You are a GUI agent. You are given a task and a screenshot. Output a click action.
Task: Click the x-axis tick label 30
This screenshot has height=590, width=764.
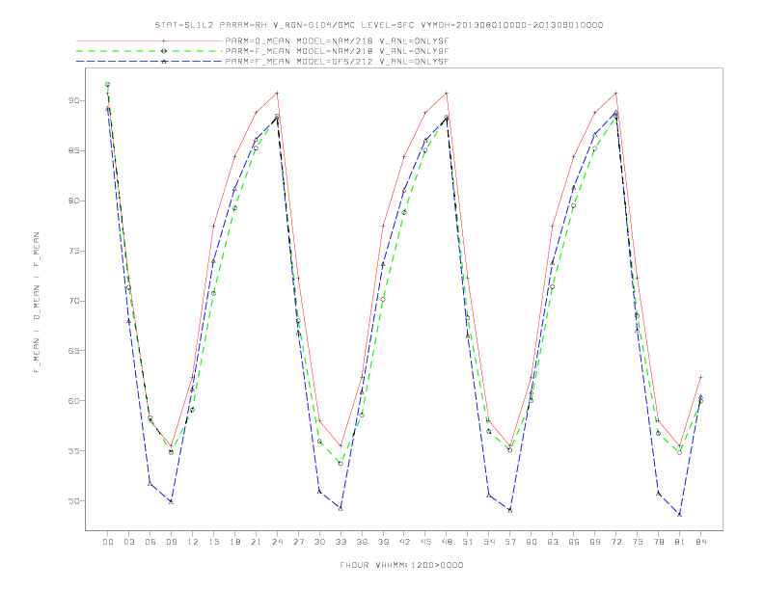[319, 542]
